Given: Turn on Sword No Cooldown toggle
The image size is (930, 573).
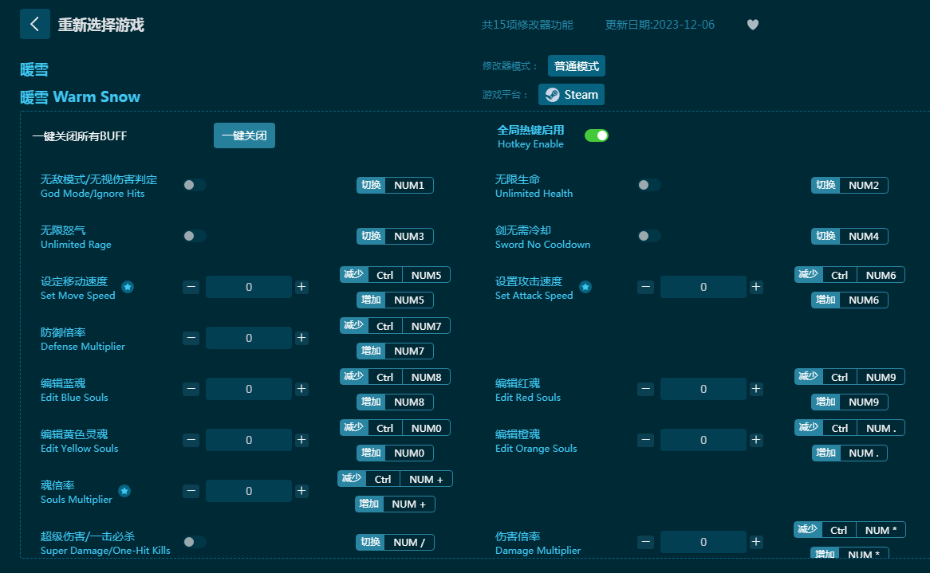Looking at the screenshot, I should click(x=649, y=236).
